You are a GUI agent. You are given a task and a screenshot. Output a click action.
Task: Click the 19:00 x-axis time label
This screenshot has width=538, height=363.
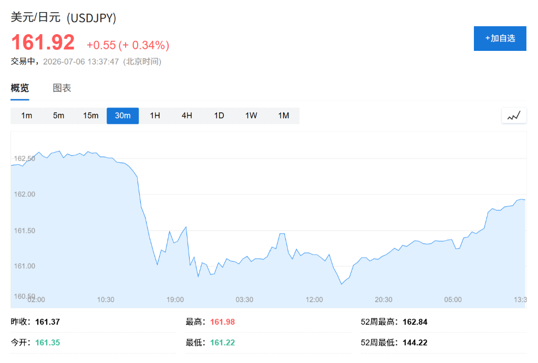pyautogui.click(x=175, y=300)
